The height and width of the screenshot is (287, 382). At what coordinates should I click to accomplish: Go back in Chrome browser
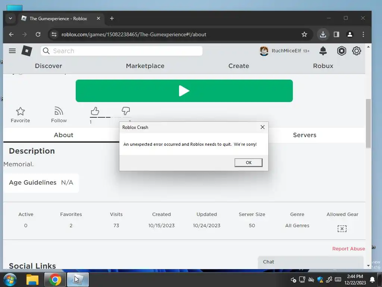11,34
